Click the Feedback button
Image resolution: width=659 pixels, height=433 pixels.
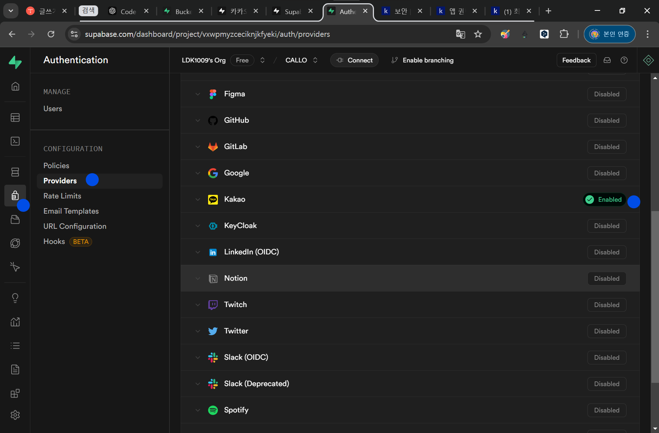(576, 60)
